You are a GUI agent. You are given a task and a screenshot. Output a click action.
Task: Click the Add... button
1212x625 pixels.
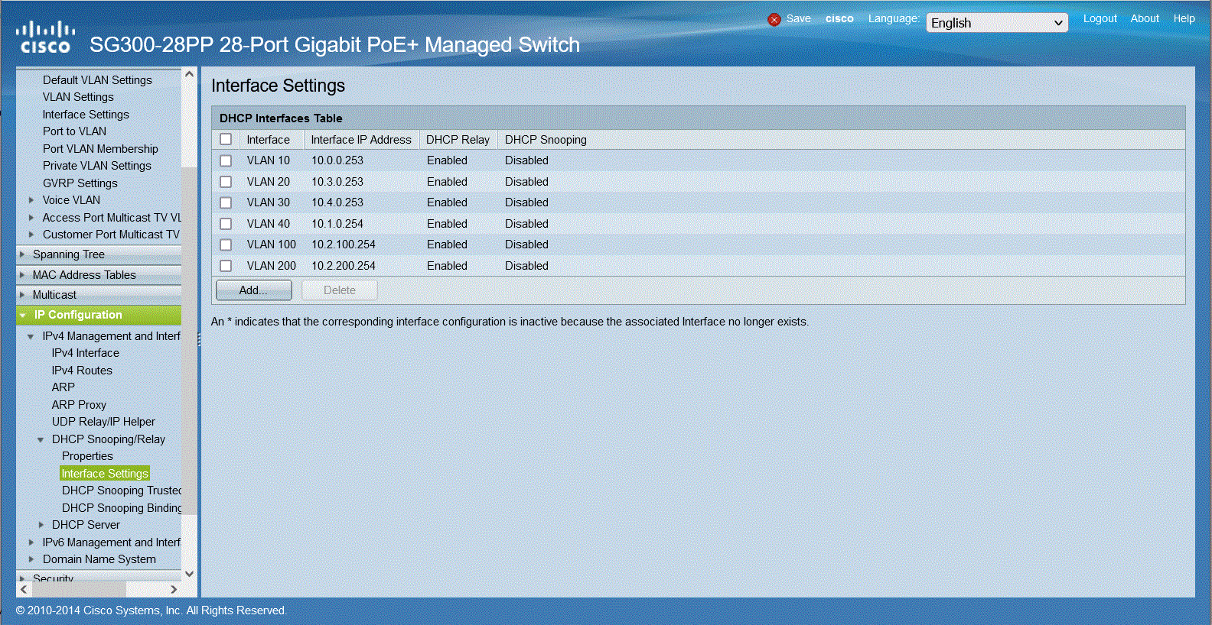pos(254,290)
